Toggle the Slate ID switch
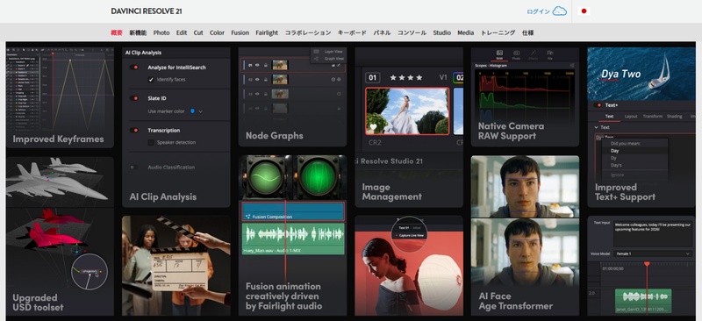 (x=134, y=98)
